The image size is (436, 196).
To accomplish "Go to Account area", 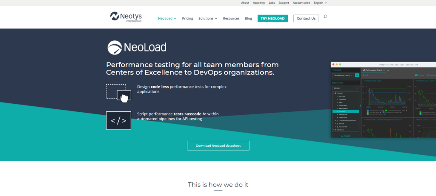I will point(301,3).
